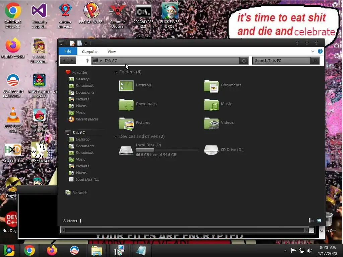Select the Videos folder icon
The width and height of the screenshot is (343, 257).
pyautogui.click(x=211, y=123)
